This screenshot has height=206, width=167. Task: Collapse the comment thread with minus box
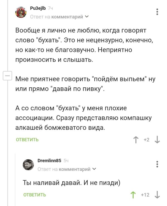pyautogui.click(x=8, y=76)
